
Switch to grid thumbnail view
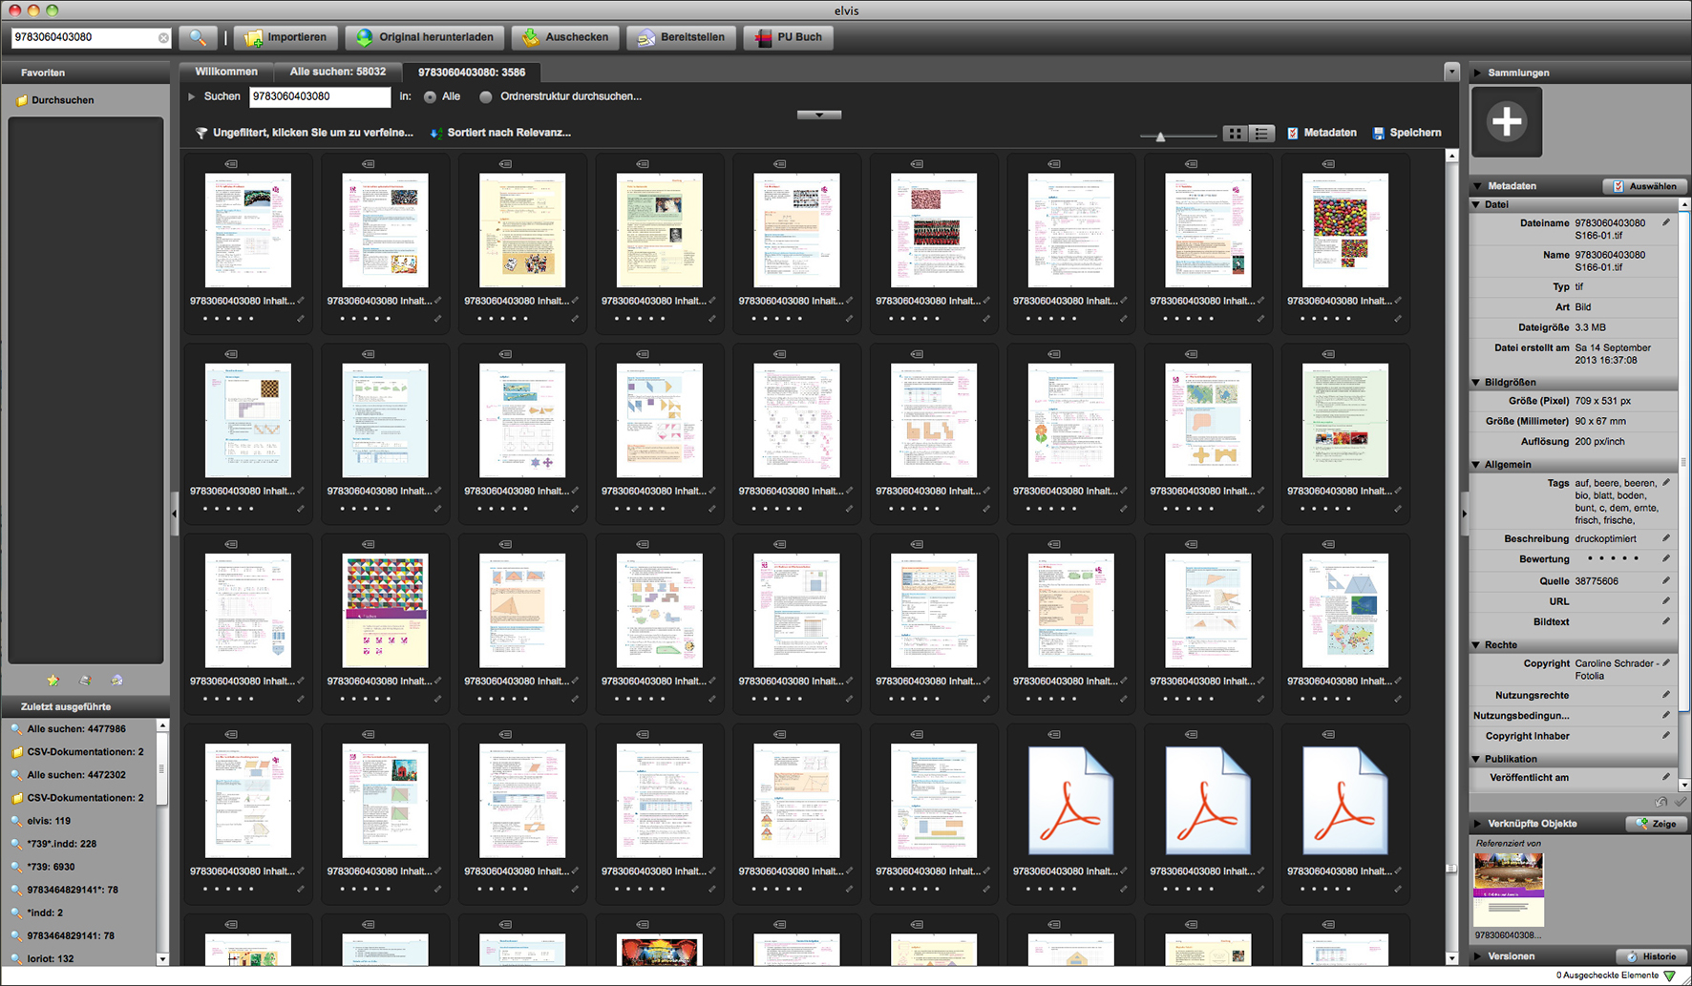tap(1236, 134)
